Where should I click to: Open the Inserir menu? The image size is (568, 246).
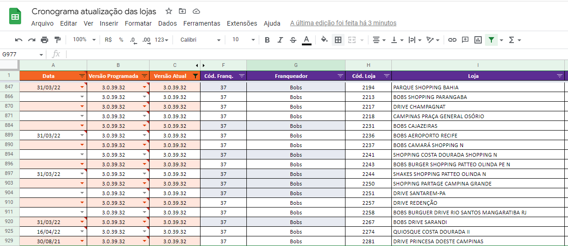coord(109,23)
